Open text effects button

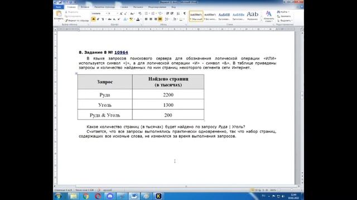125,19
